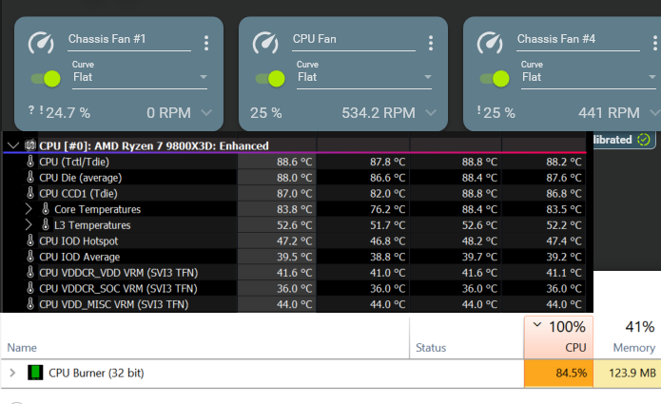This screenshot has height=404, width=661.
Task: Select the CPU VDD_MISC VRM (SVI3 TFN) row label
Action: coord(114,304)
